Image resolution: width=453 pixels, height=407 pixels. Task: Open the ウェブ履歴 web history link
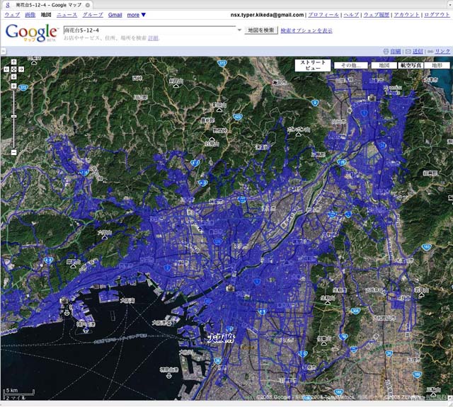pyautogui.click(x=376, y=15)
